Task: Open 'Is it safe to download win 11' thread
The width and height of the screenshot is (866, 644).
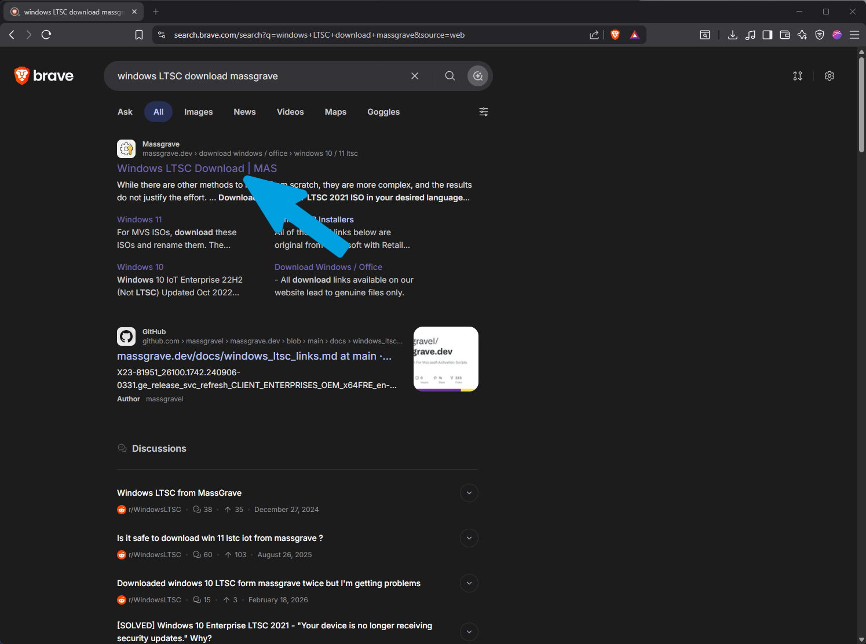Action: [220, 538]
